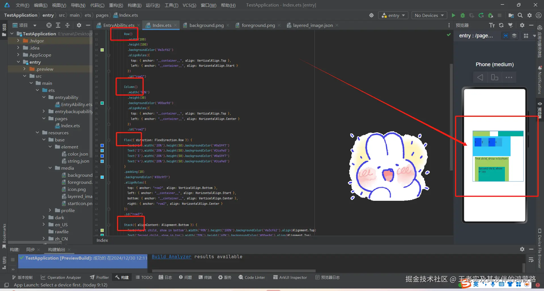Open the 同步 build tab

pyautogui.click(x=30, y=249)
